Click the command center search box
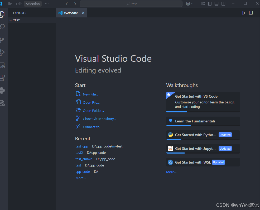Image resolution: width=260 pixels, height=210 pixels. tap(131, 4)
